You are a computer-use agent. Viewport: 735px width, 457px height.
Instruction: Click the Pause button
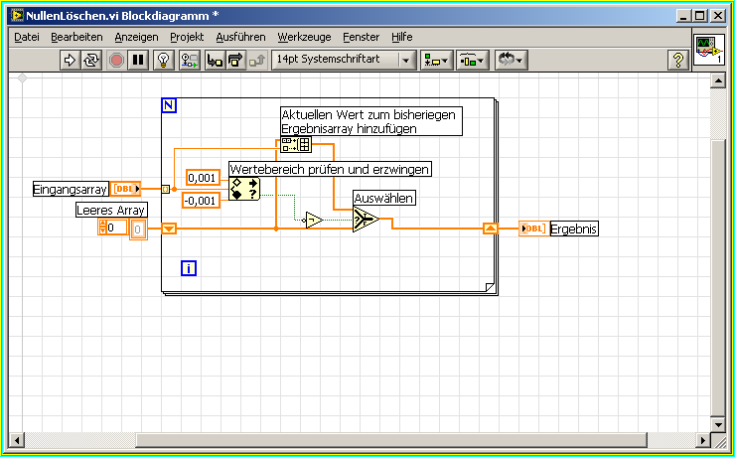coord(138,60)
